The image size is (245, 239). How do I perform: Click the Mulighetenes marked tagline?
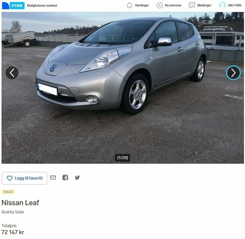(x=42, y=6)
